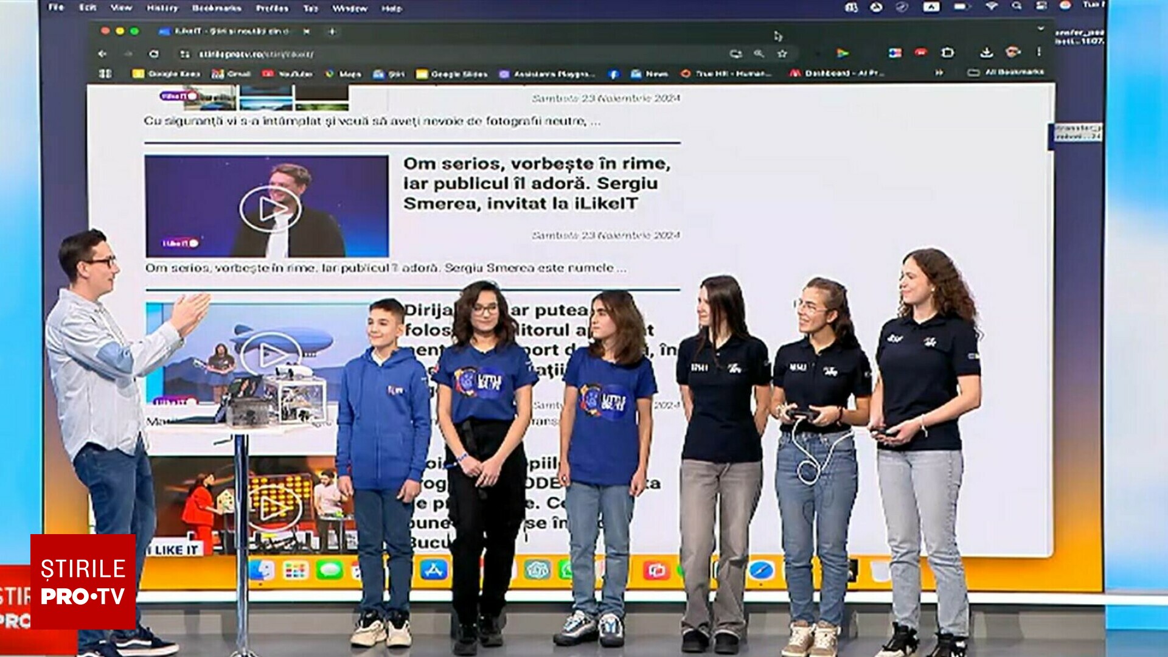Image resolution: width=1168 pixels, height=657 pixels.
Task: Open the Sergiu Smerea article headline
Action: (537, 183)
